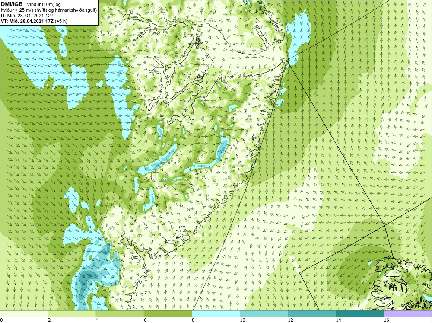The width and height of the screenshot is (432, 323).
Task: Click the legend scale label '8'
Action: (193, 320)
